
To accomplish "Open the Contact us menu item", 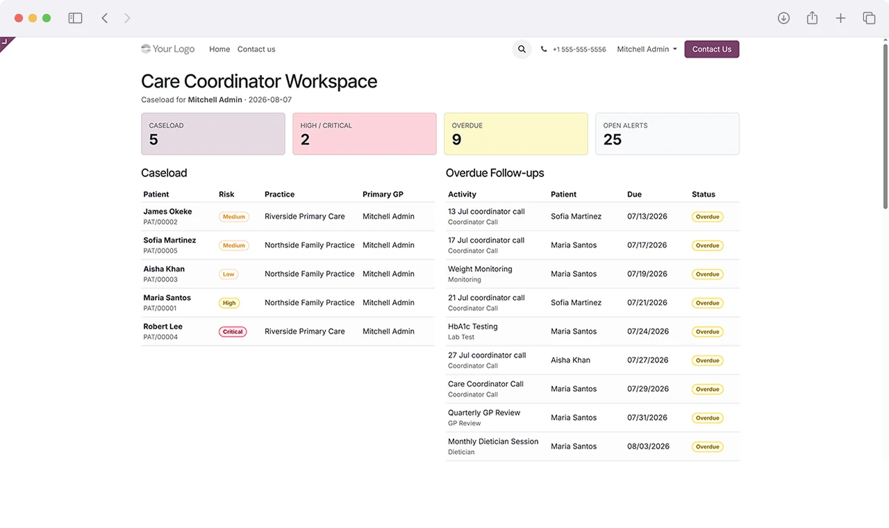I will tap(256, 49).
